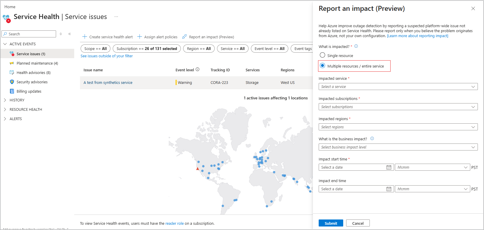Click the Report an impact megaphone icon

click(184, 37)
